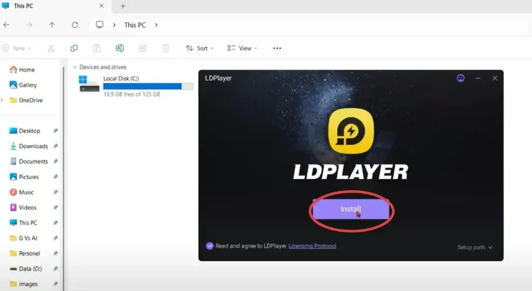Open the Sort dropdown menu
Screen dimensions: 532x291
point(199,48)
